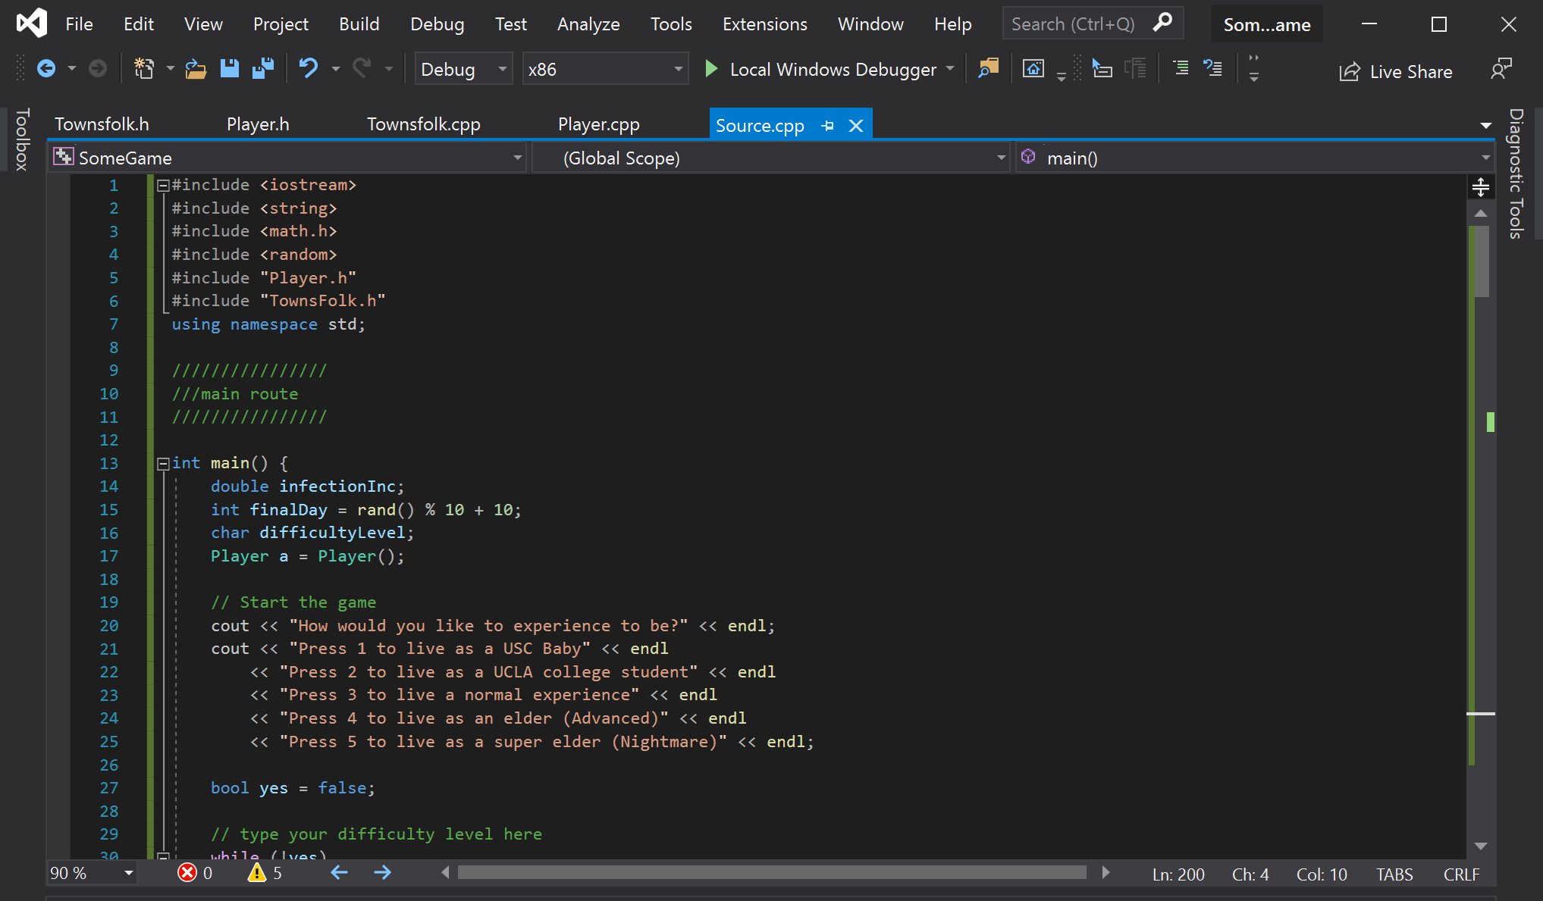1543x901 pixels.
Task: Click the Find in Files icon
Action: point(988,69)
